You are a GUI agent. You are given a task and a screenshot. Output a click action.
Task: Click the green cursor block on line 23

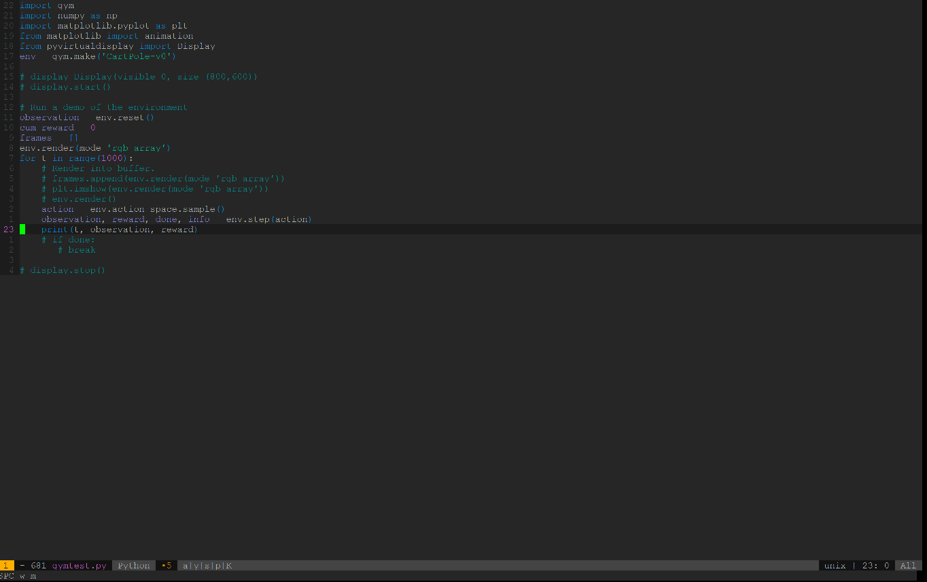(x=22, y=229)
